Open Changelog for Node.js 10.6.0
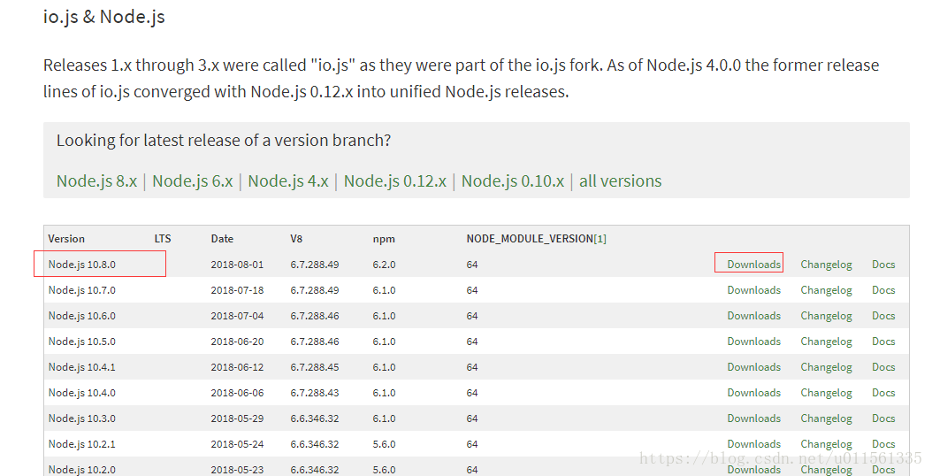 (826, 315)
